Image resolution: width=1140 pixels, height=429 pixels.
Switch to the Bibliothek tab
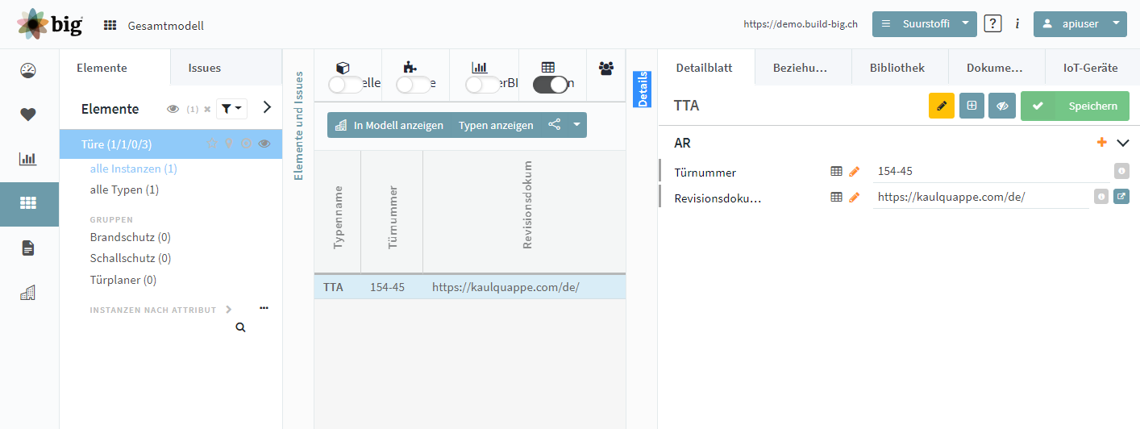tap(897, 68)
